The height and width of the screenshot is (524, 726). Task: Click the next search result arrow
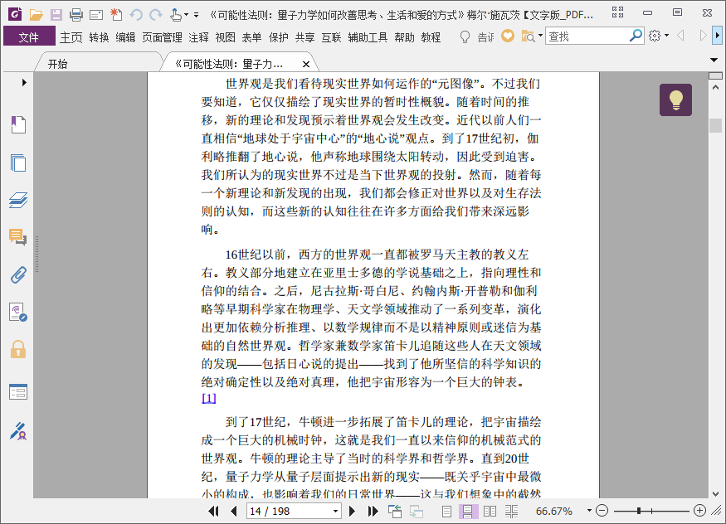point(703,35)
